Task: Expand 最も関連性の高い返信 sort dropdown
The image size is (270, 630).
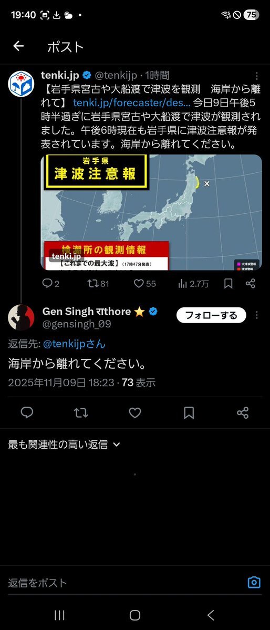Action: pos(64,445)
